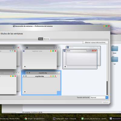Screen dimensions: 121x121
Task: Click the menu icon in org.kde.dsp preview
Action: pyautogui.click(x=24, y=76)
